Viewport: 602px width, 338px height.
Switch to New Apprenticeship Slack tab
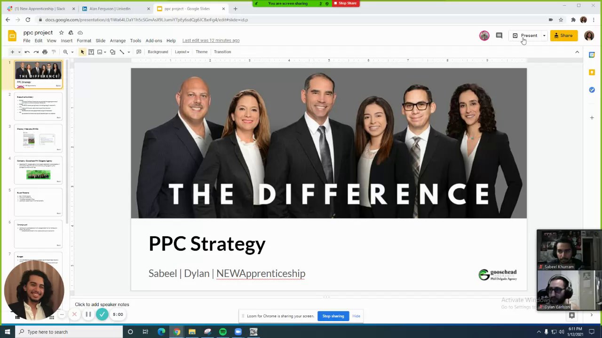[40, 8]
